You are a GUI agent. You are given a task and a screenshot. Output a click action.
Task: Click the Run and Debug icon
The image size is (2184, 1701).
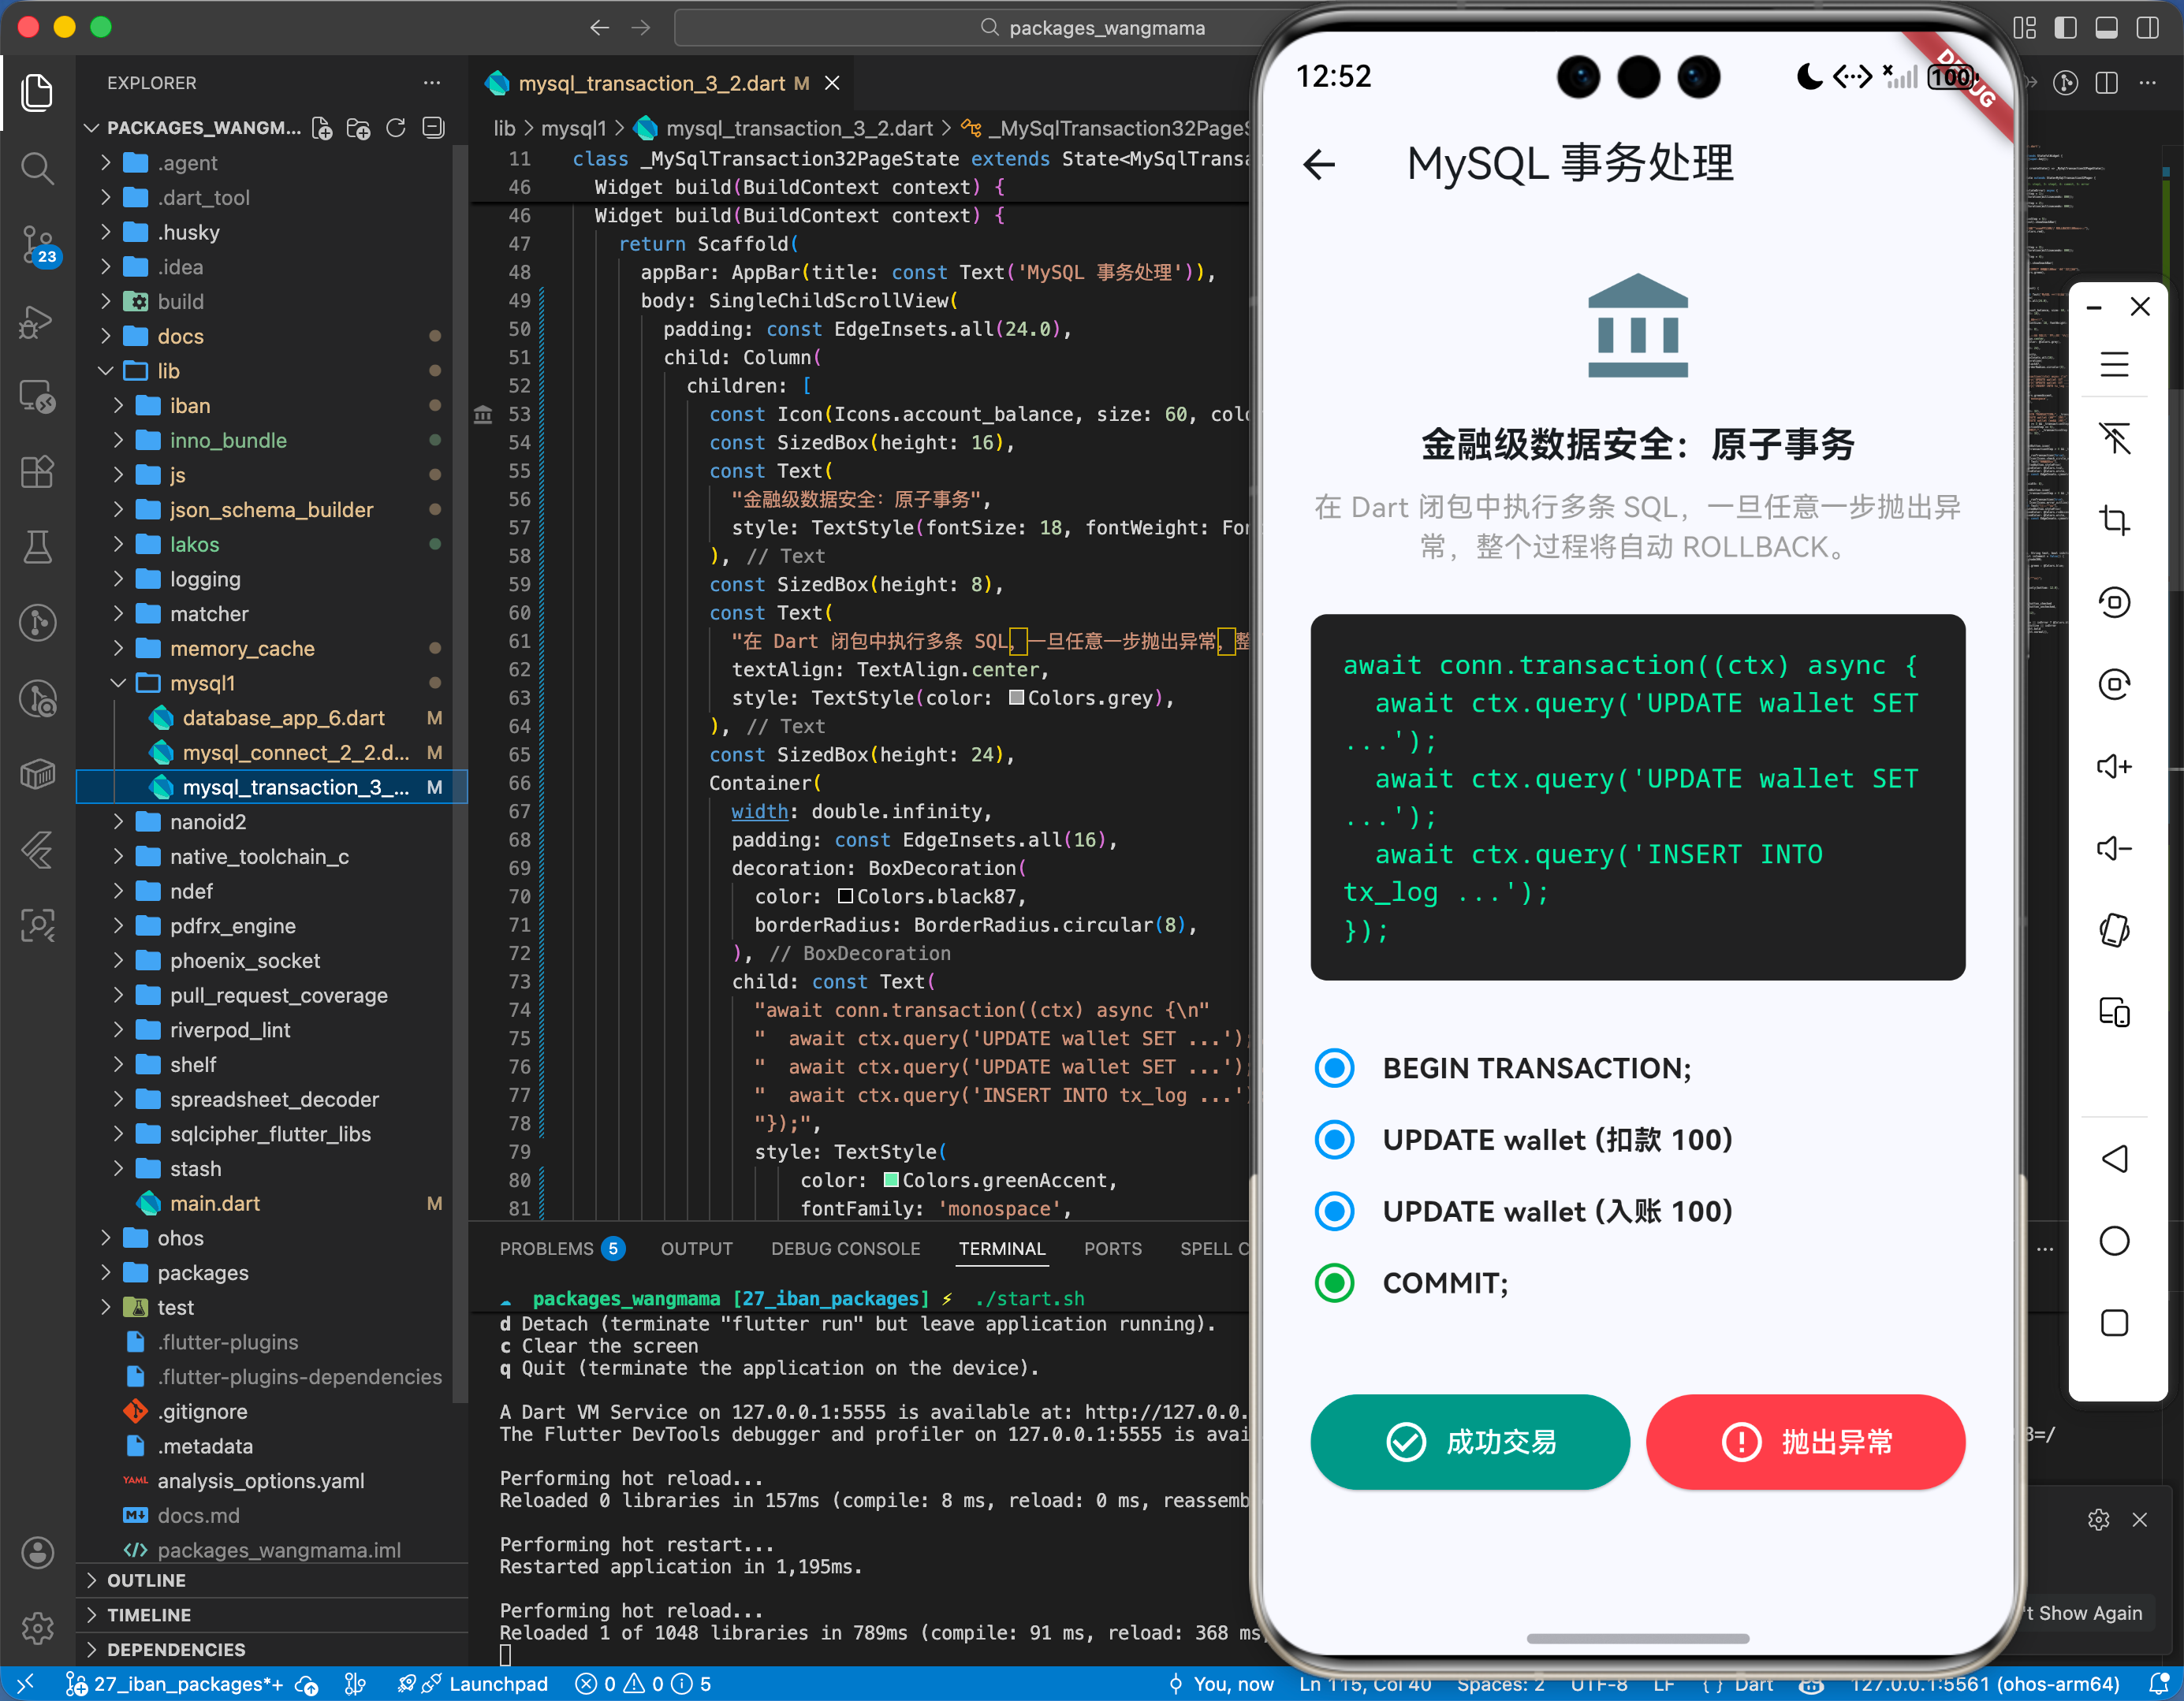[37, 322]
